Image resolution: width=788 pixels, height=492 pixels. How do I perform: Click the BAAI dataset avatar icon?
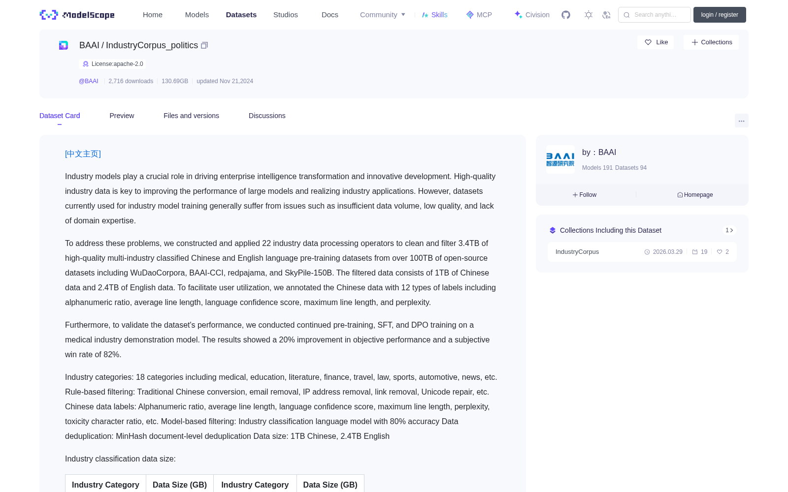[64, 45]
